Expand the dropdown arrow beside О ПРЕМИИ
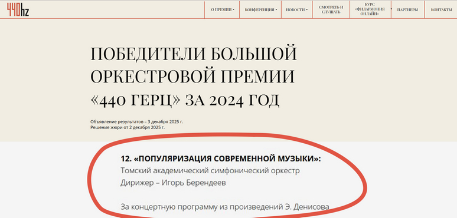 coord(234,9)
